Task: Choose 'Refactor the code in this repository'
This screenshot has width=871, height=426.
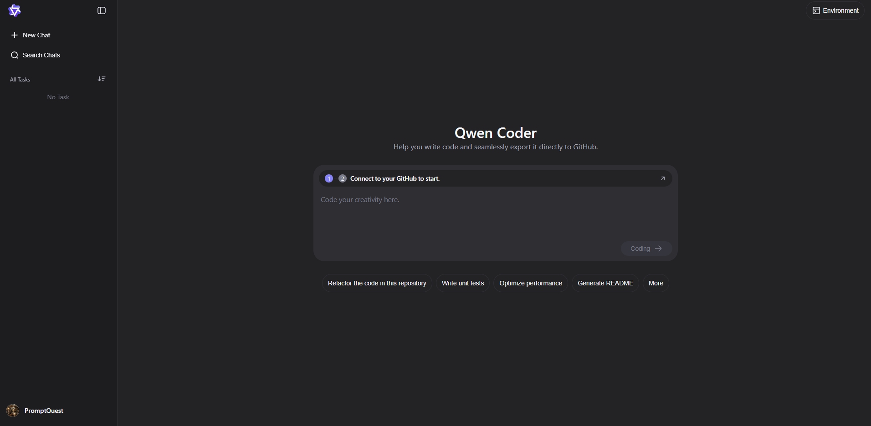Action: (377, 283)
